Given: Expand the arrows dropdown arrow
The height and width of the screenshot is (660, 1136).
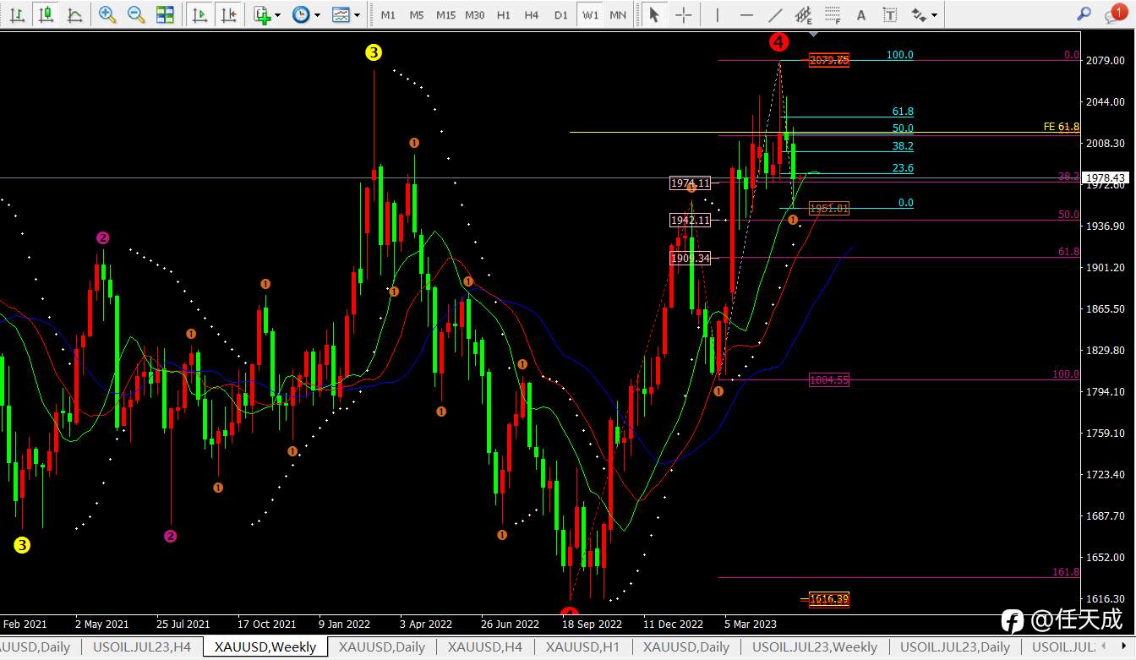Looking at the screenshot, I should pyautogui.click(x=935, y=15).
